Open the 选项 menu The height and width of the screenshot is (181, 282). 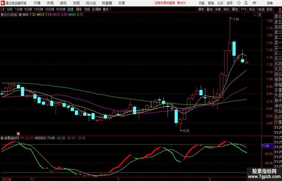tap(229, 3)
